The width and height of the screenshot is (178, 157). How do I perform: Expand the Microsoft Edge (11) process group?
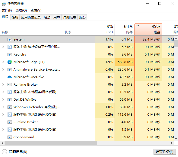(3, 62)
